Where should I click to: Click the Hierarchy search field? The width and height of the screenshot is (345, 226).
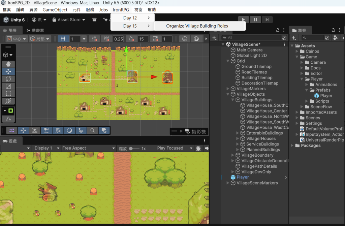click(251, 38)
